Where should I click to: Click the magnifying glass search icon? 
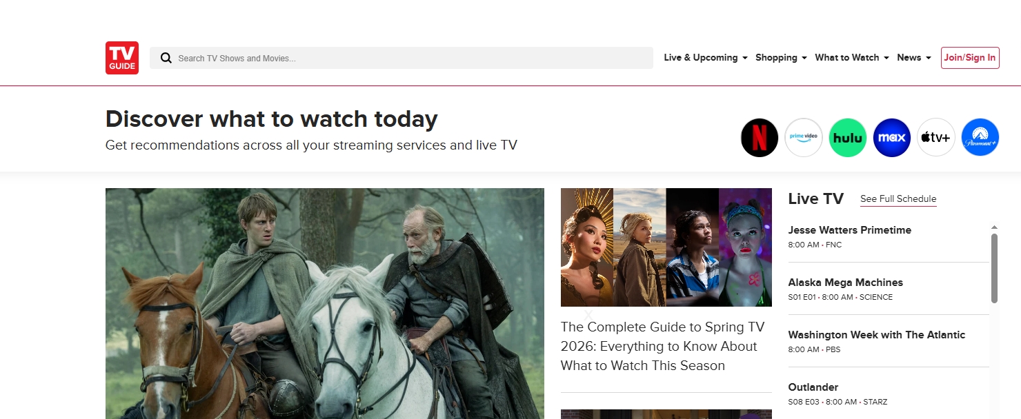[166, 58]
